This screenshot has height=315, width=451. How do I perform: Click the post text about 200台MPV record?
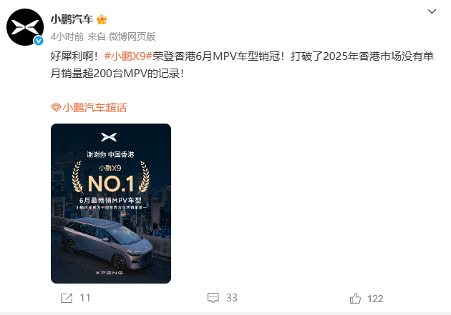[242, 65]
